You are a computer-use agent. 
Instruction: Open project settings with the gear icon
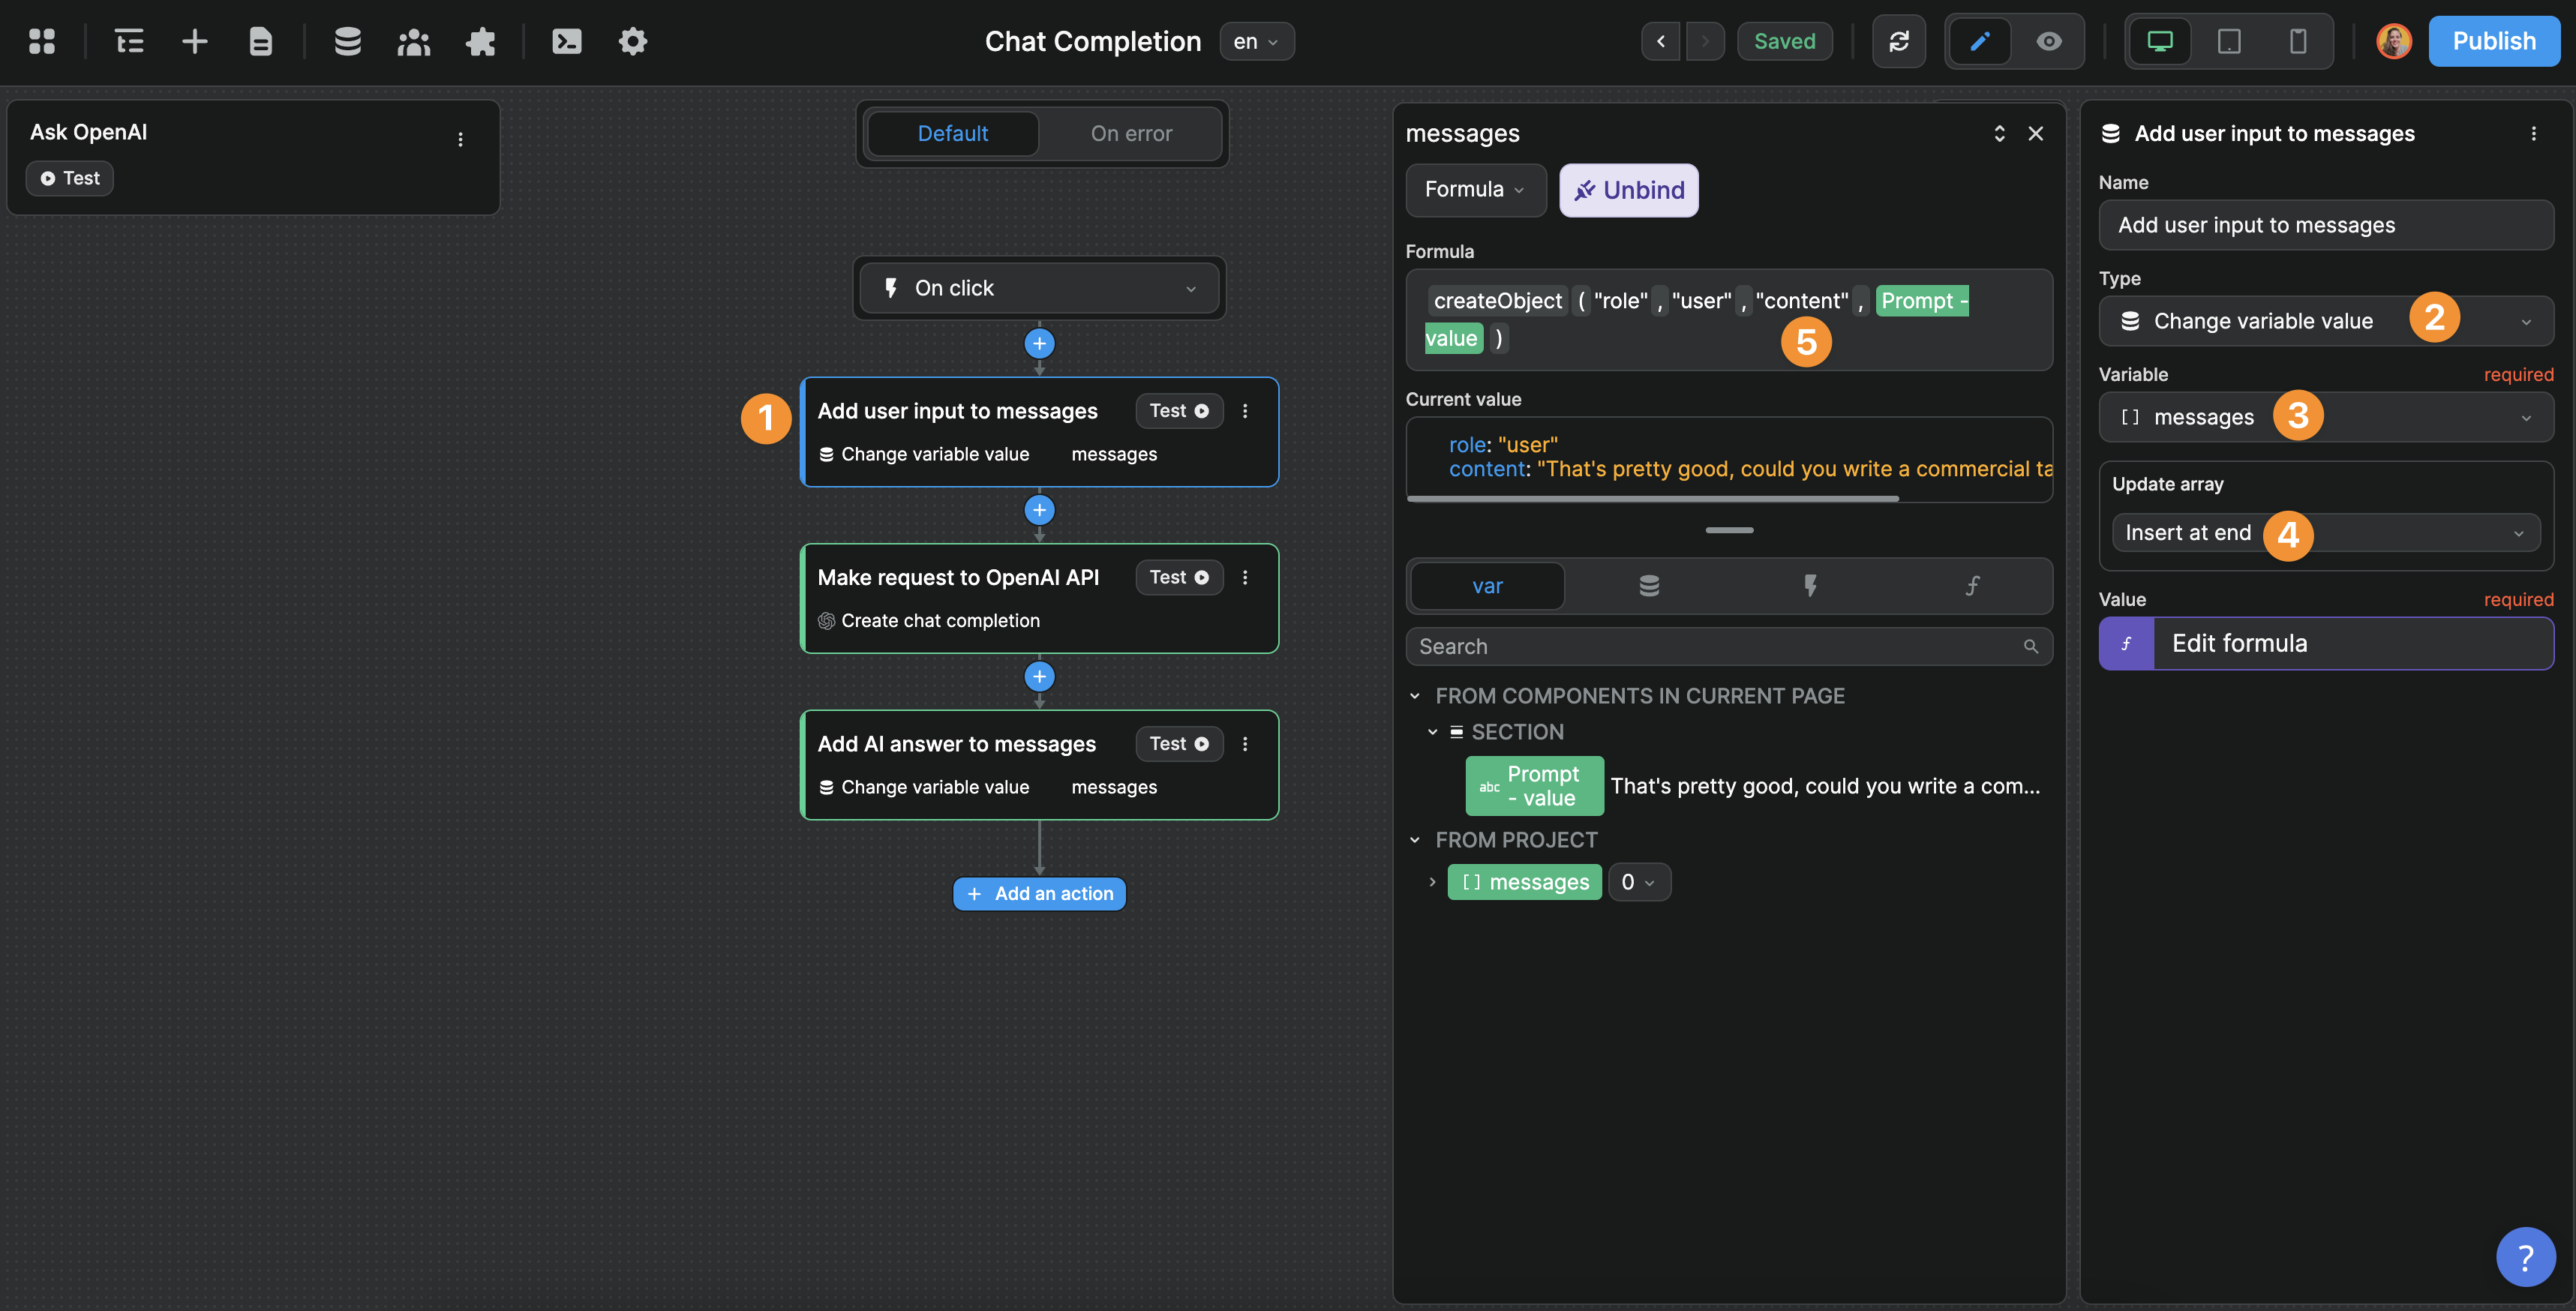pos(632,41)
